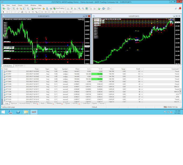The width and height of the screenshot is (183, 165).
Task: Open the Data Window icon
Action: (x=17, y=9)
